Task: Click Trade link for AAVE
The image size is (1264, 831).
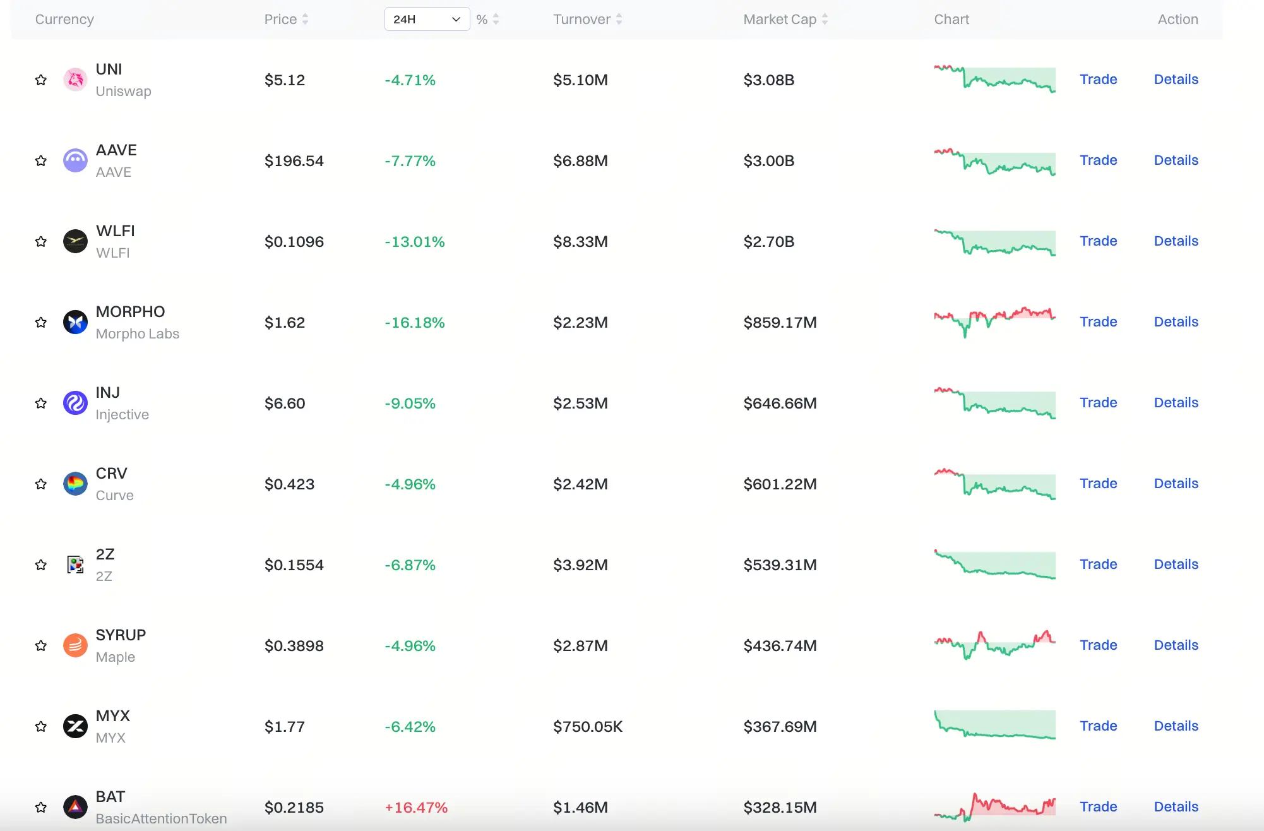Action: [x=1098, y=160]
